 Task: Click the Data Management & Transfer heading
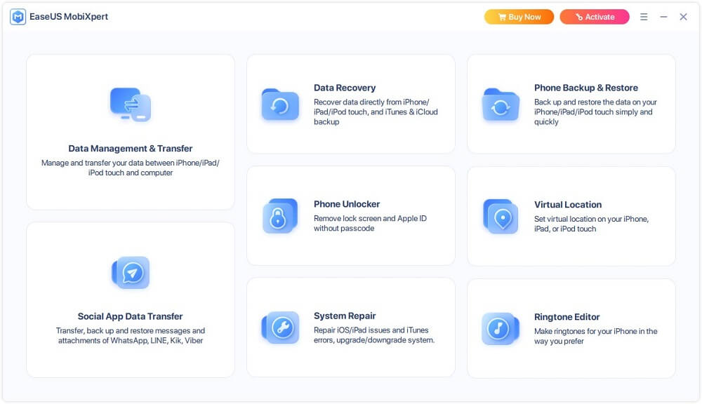click(x=131, y=149)
